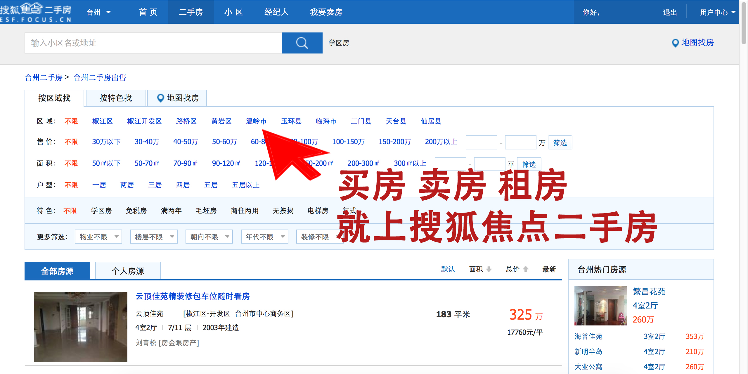This screenshot has width=748, height=374.
Task: Select layout 三居
Action: pos(155,185)
